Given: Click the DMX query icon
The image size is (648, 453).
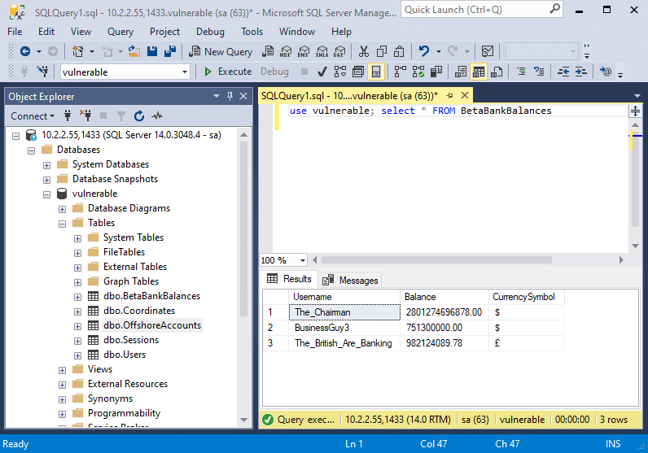Looking at the screenshot, I should click(x=304, y=51).
